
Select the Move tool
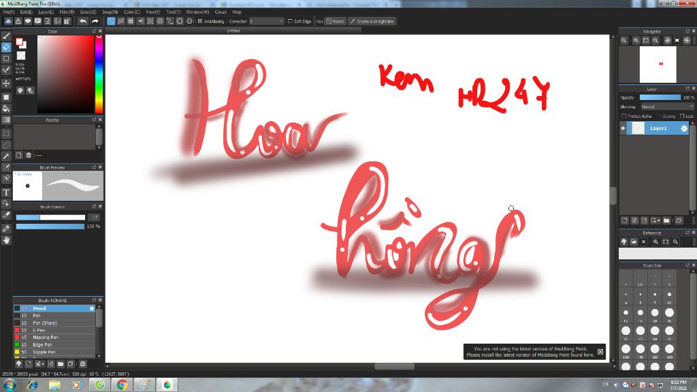tap(6, 84)
